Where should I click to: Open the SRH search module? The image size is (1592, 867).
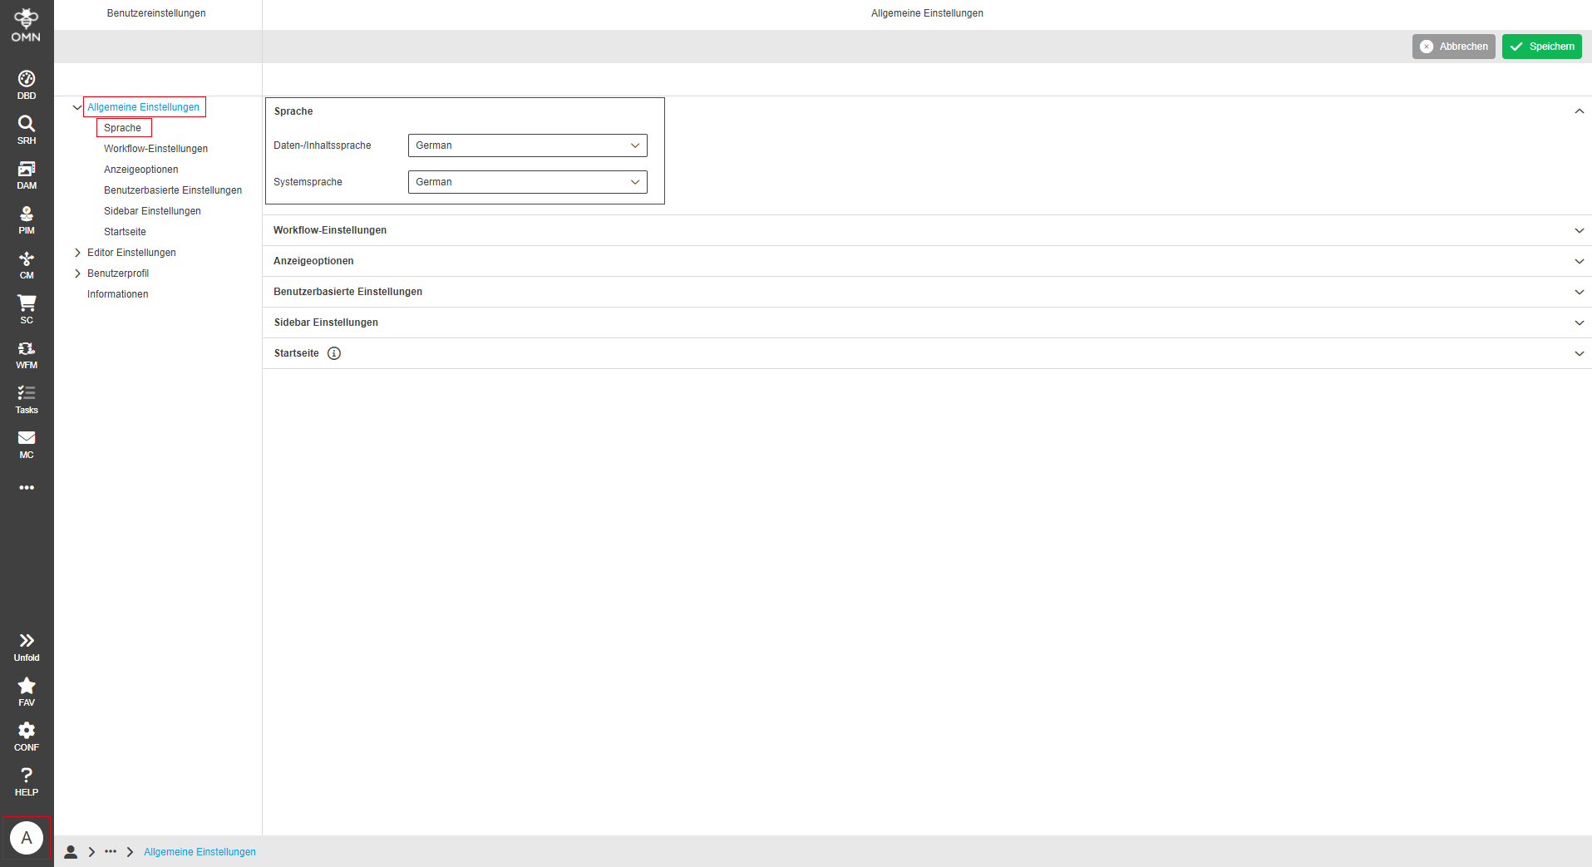(26, 127)
